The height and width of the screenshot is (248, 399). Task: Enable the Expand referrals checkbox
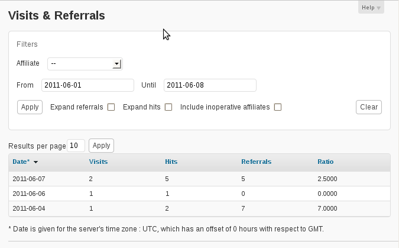[x=111, y=107]
